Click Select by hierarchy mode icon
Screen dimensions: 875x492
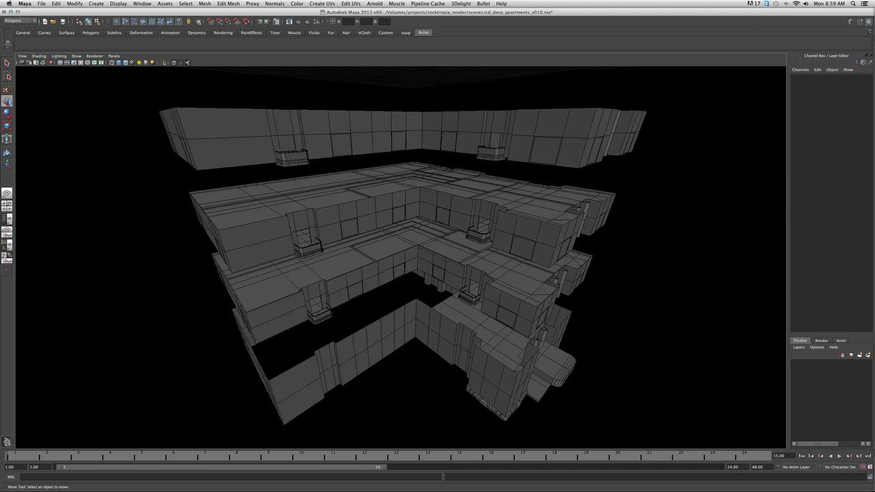[x=79, y=22]
